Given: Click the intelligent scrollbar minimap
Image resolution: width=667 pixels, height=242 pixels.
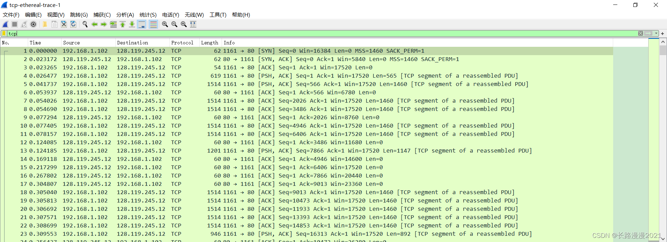Looking at the screenshot, I should point(654,140).
